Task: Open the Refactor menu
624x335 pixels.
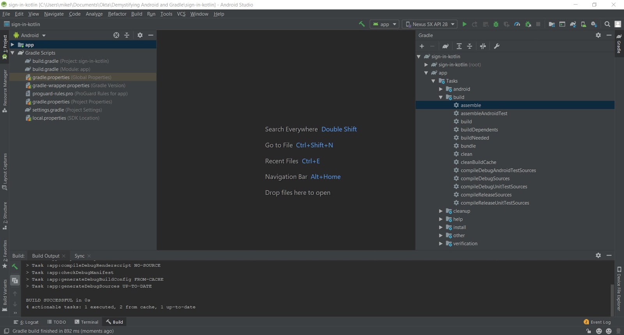Action: (x=117, y=14)
